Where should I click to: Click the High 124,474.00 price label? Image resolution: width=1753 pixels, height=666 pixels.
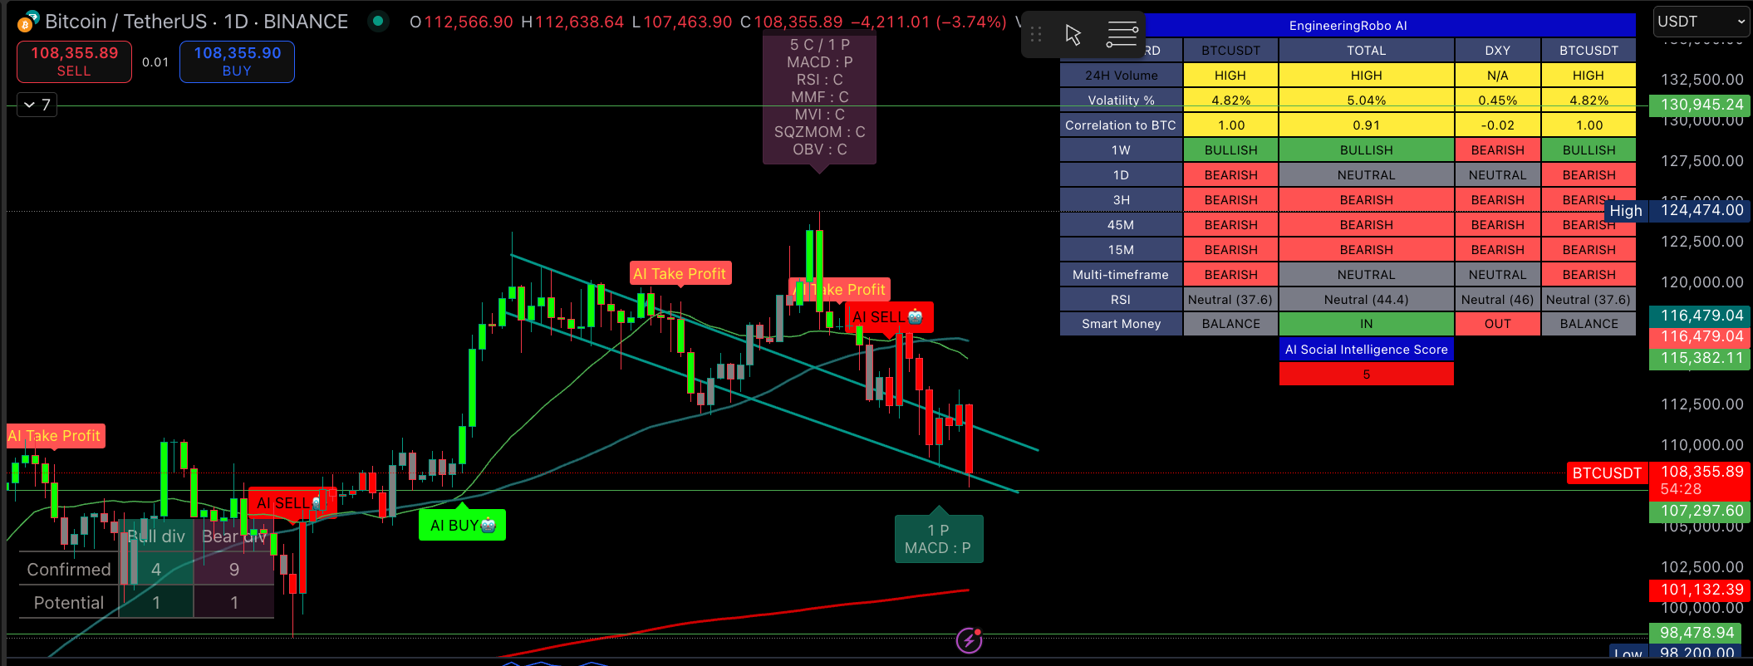point(1678,210)
